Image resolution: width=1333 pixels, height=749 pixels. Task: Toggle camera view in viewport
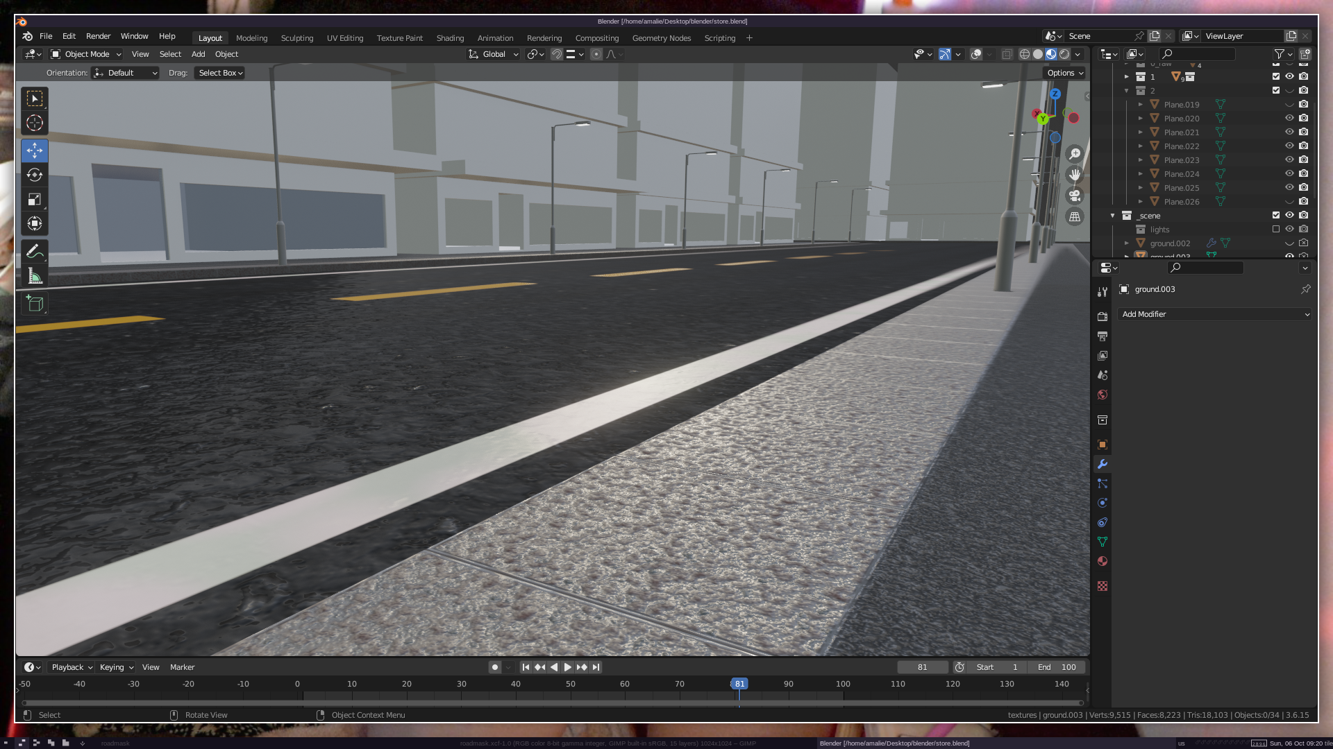1075,196
